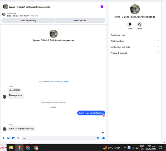Click seen indicator avatar below messages
Viewport: 166px width, 151px height.
(103, 132)
